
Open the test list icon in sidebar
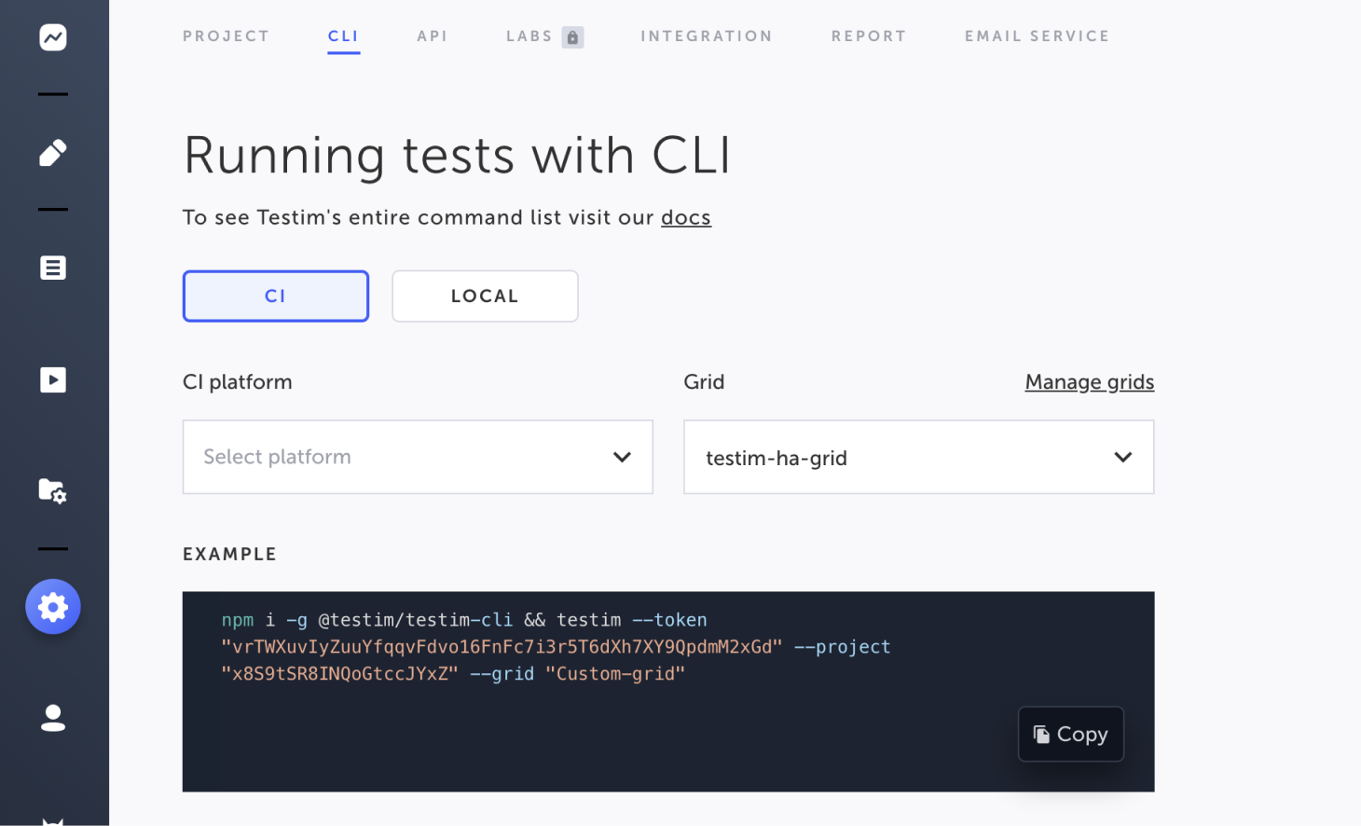(53, 268)
